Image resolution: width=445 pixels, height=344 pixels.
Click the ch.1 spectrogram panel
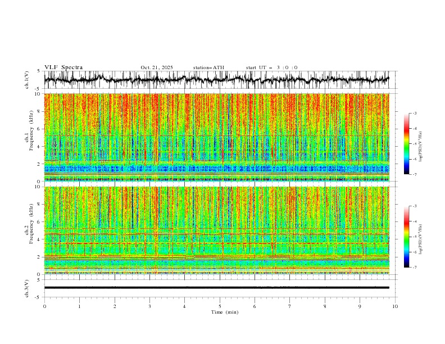216,137
